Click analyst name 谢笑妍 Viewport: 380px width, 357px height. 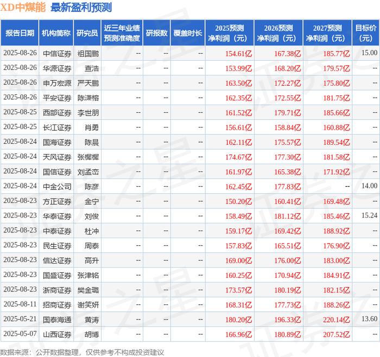coord(88,305)
